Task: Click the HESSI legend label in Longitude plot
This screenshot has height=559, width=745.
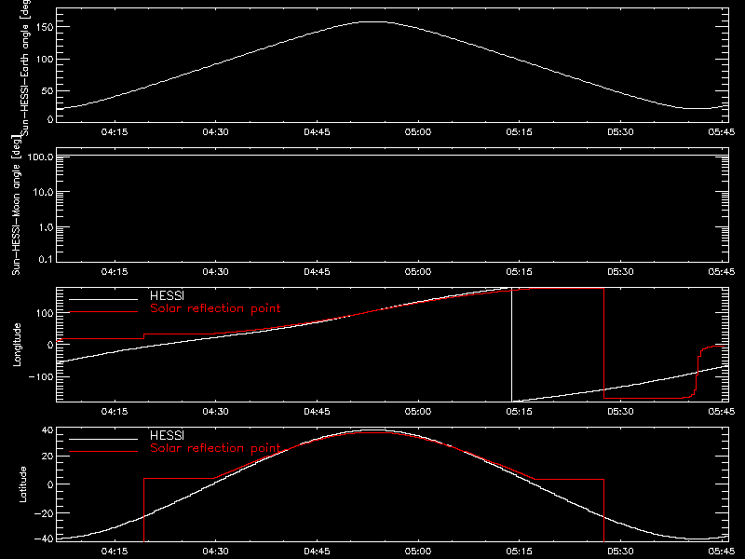Action: pyautogui.click(x=168, y=295)
